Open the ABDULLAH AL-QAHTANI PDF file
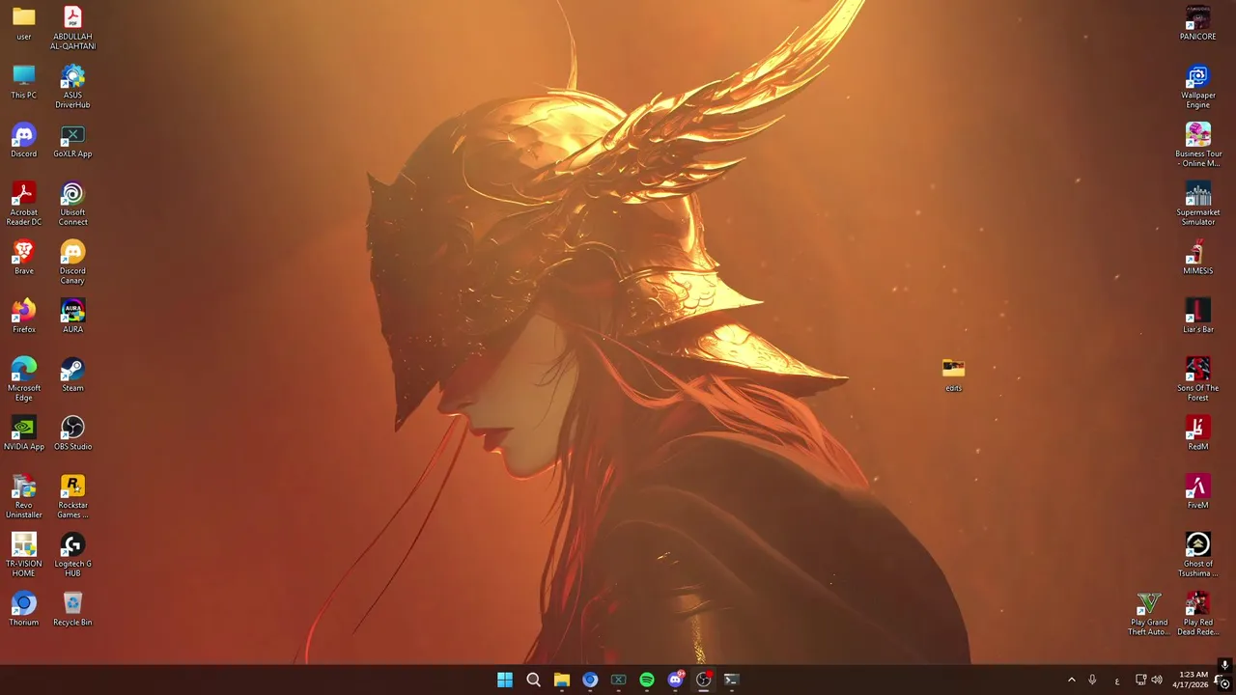Viewport: 1236px width, 695px height. point(72,28)
